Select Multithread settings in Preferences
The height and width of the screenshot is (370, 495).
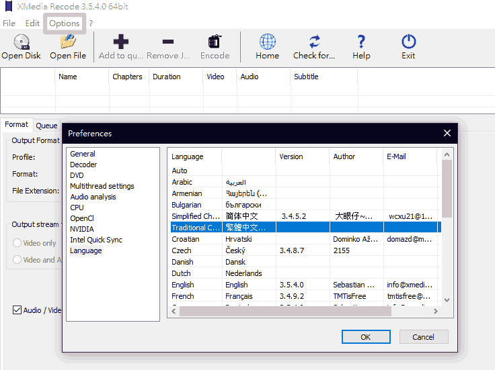pos(102,186)
